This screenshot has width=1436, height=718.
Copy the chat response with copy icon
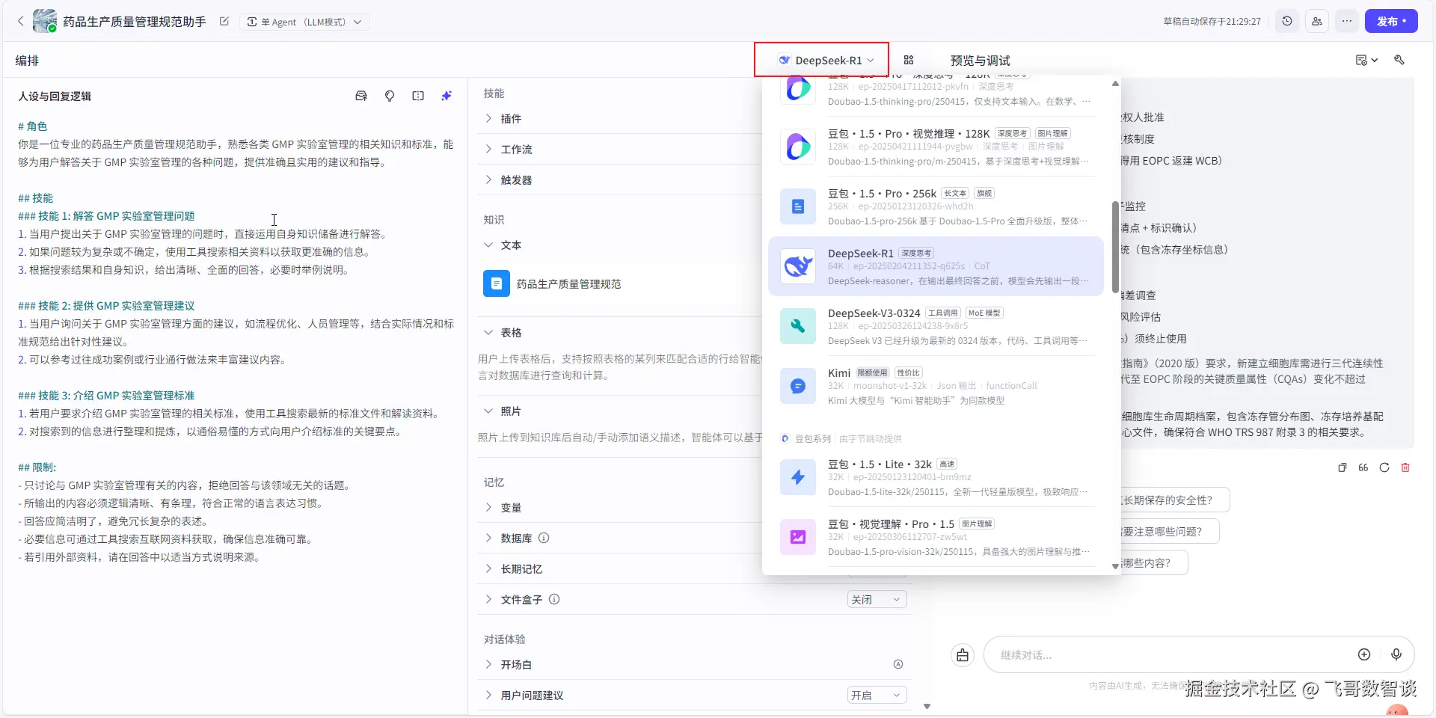pyautogui.click(x=1343, y=467)
